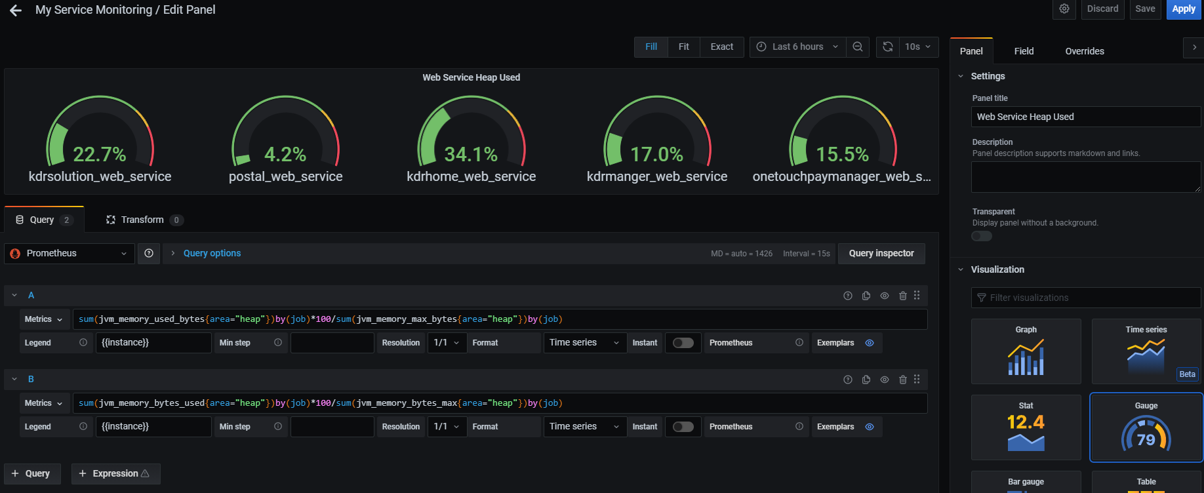Open the Query tab
This screenshot has height=493, width=1204.
pos(44,220)
